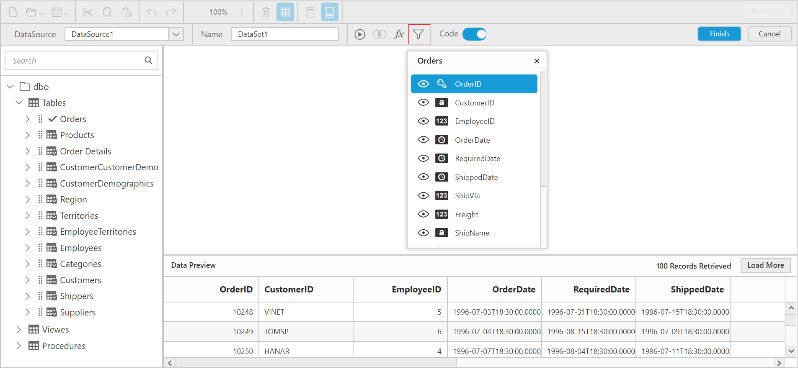Click the cut scissors icon
The height and width of the screenshot is (369, 798).
coord(88,12)
